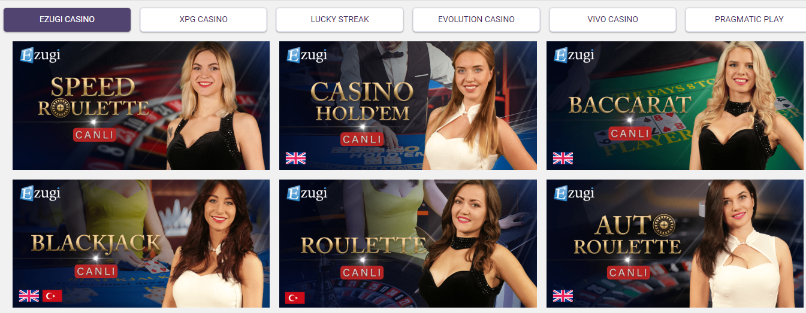Click Ezugi logo on Speed Roulette tile
Screen dimensions: 806x313
[x=40, y=55]
